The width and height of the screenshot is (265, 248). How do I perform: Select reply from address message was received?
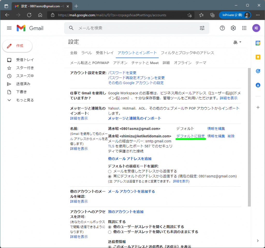coord(110,171)
